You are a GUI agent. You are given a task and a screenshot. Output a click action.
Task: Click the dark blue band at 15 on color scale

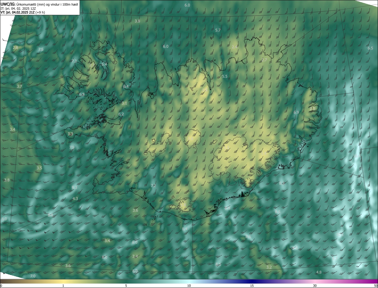[252, 281]
